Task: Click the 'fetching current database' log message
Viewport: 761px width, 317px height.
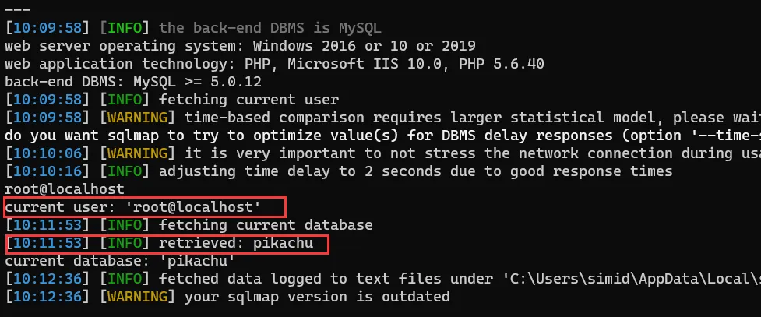Action: (266, 225)
